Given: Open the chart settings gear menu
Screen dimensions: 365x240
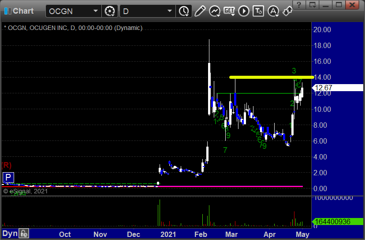Looking at the screenshot, I should tap(110, 11).
